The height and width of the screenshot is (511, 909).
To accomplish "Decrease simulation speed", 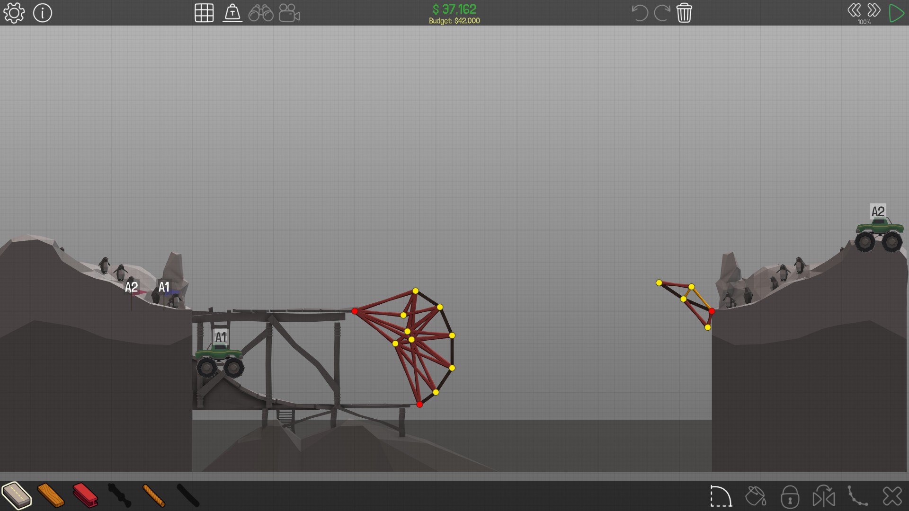I will 854,10.
